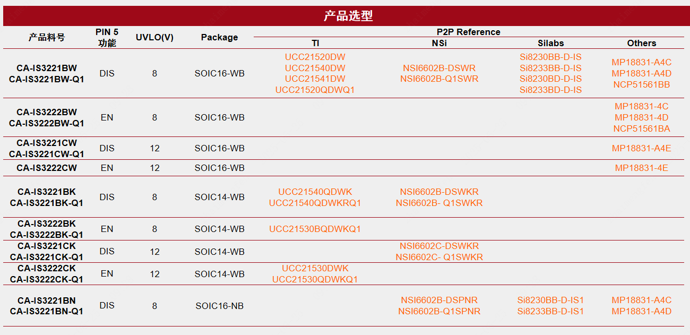Click the Si8233BD-D-IS Silabs reference
The width and height of the screenshot is (690, 335).
550,90
